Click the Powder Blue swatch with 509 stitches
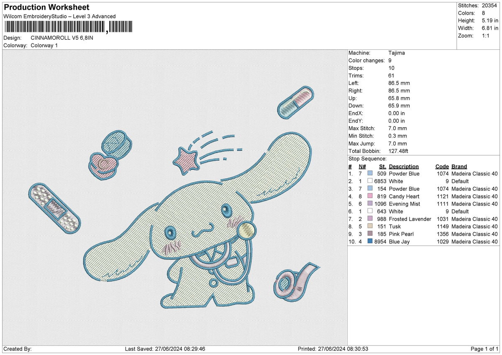Image resolution: width=502 pixels, height=355 pixels. 370,173
